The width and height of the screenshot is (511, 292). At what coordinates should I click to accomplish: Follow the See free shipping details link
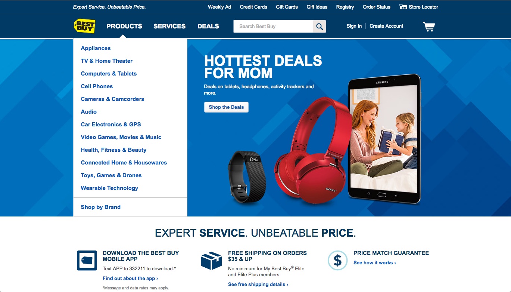[258, 285]
